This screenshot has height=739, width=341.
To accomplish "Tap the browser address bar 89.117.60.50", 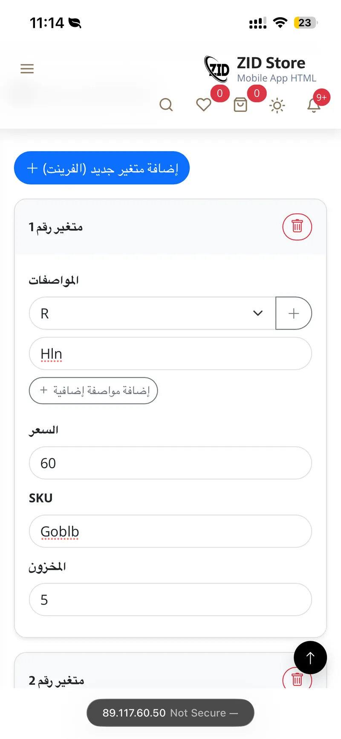I will coord(170,713).
